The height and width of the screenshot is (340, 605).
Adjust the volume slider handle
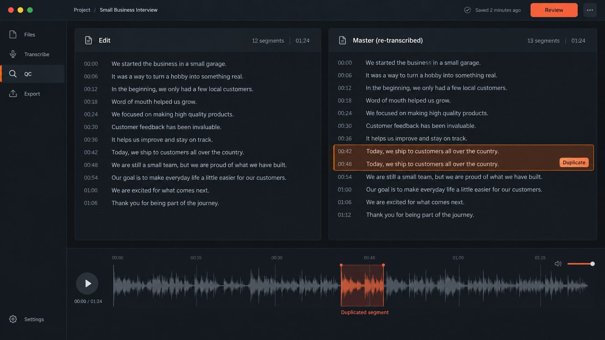tap(592, 264)
